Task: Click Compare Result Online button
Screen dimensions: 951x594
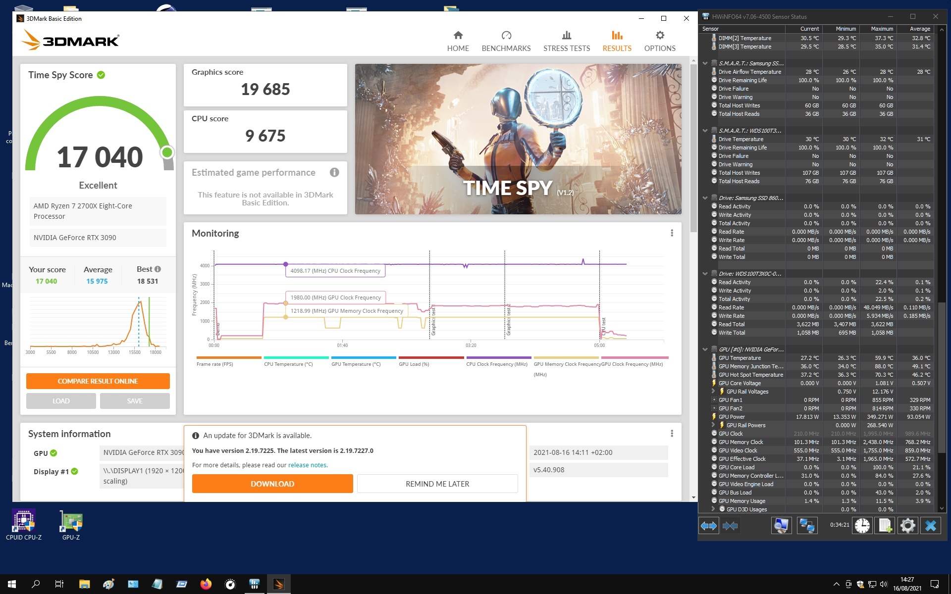Action: coord(98,381)
